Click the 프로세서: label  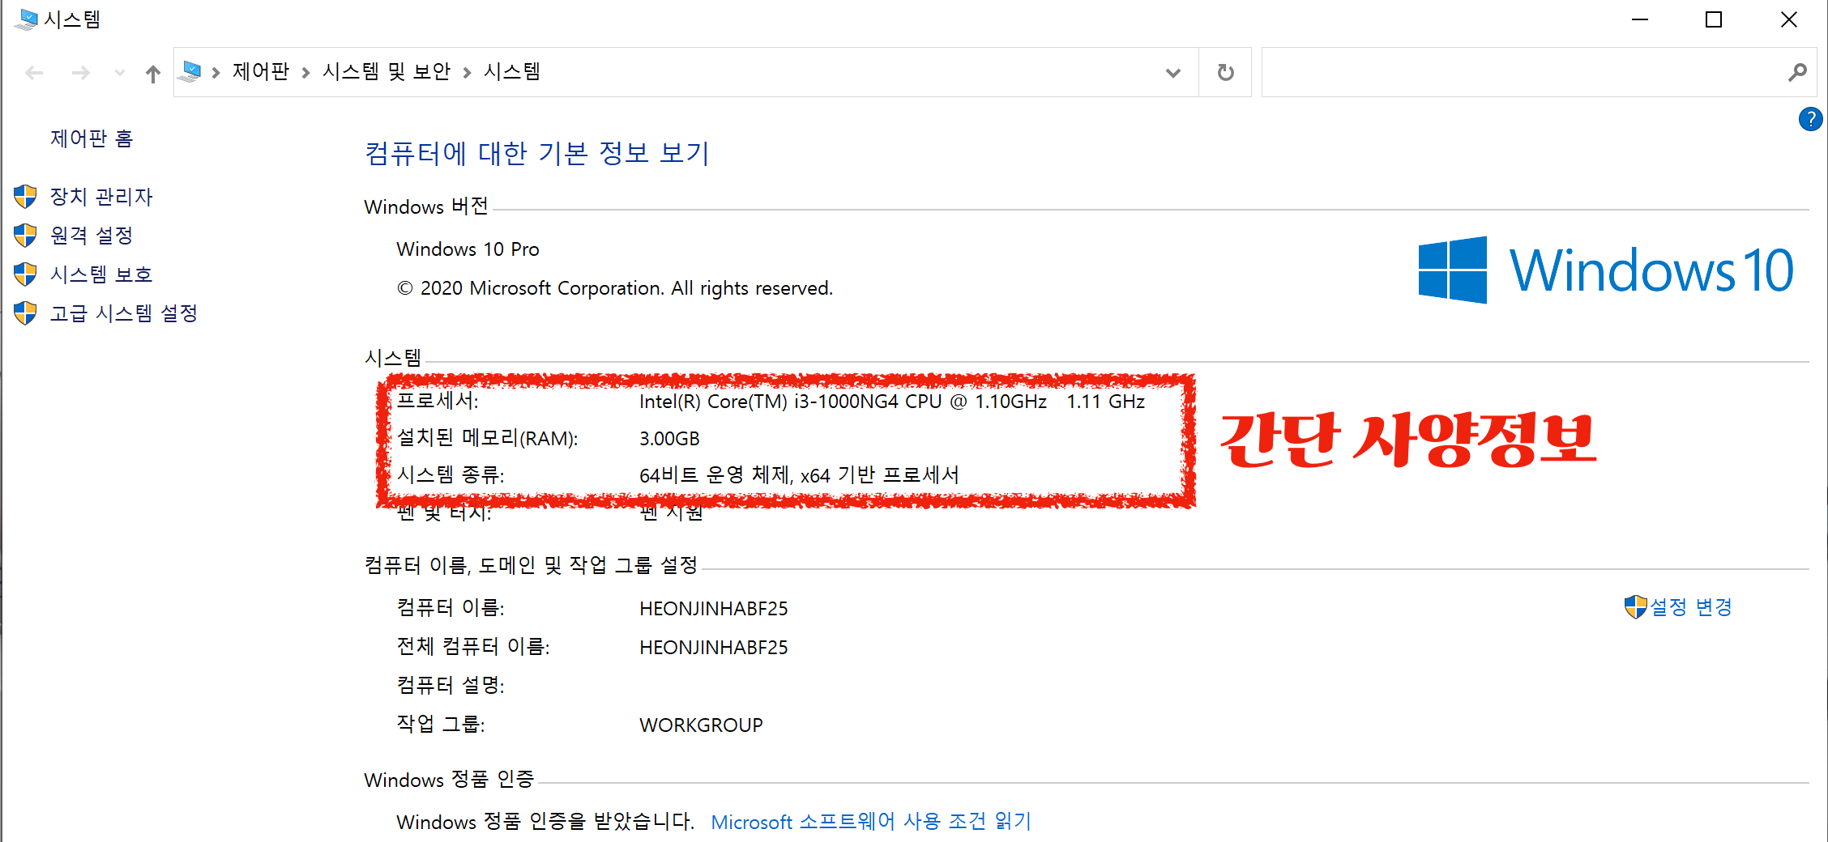coord(438,401)
